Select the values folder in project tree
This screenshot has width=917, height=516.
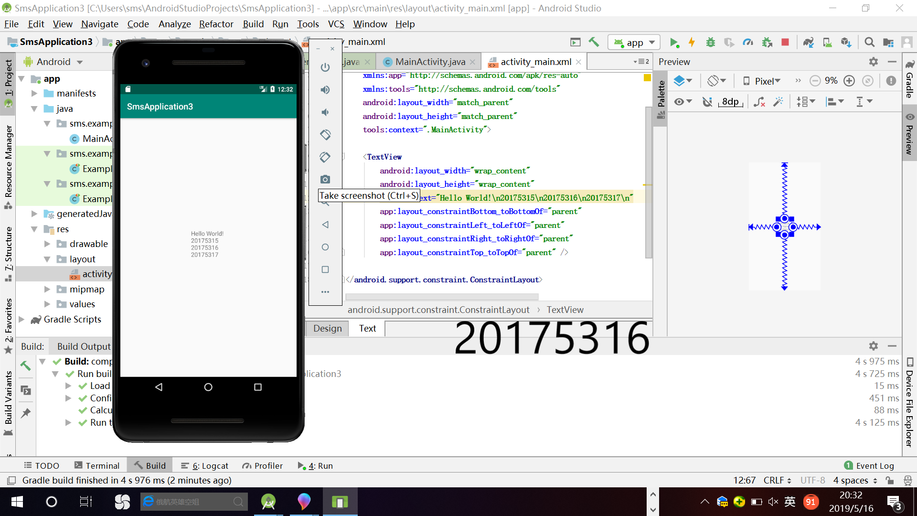[x=82, y=304]
